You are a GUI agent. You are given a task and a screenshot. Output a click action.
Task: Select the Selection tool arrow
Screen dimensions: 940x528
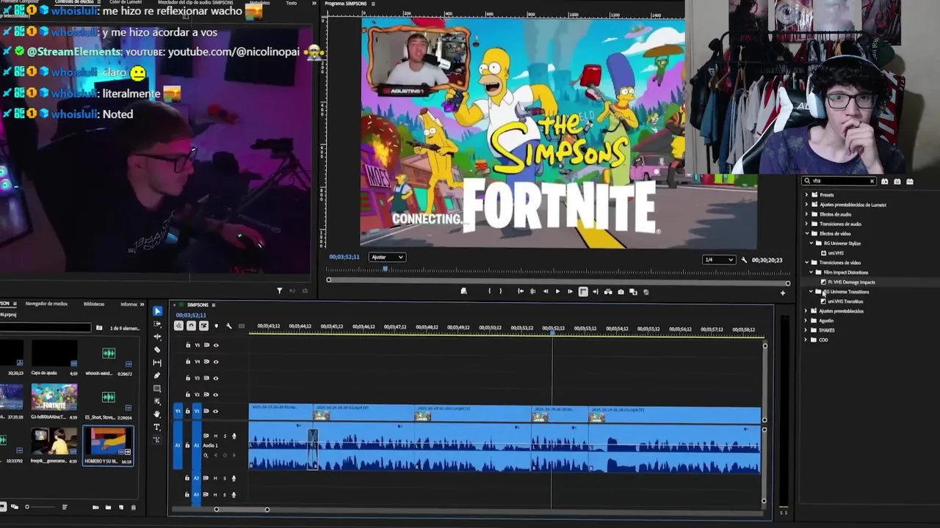pos(157,311)
